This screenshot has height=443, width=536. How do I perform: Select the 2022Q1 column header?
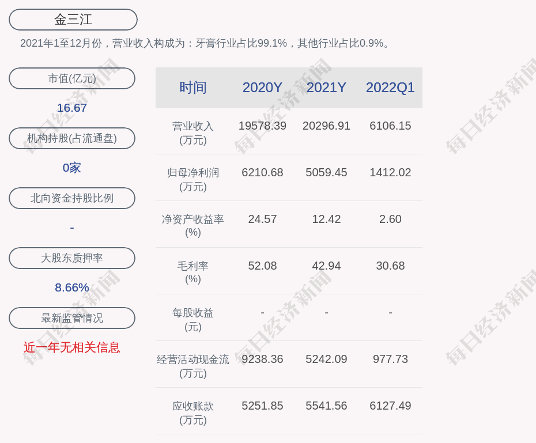390,88
